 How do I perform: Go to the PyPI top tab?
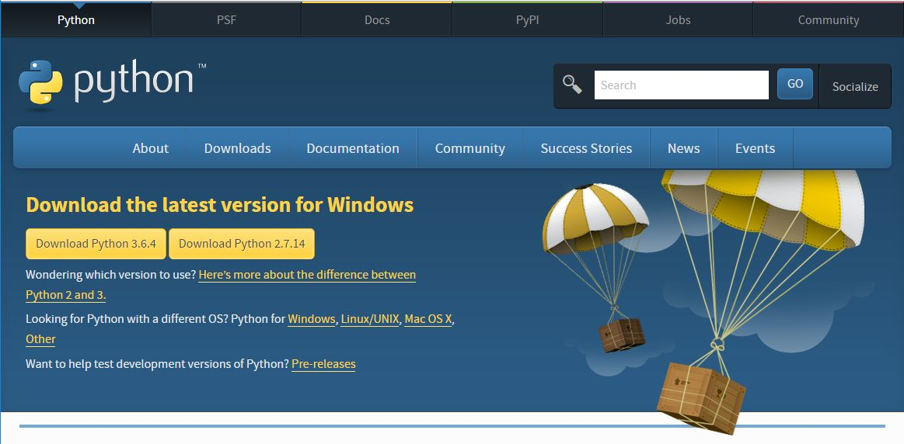528,20
